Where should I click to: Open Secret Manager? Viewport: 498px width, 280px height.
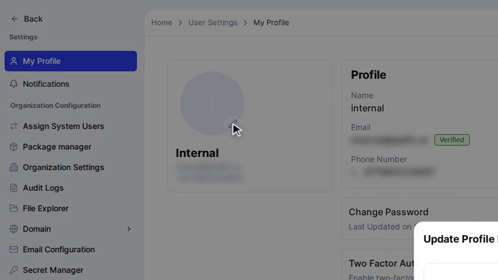pyautogui.click(x=71, y=270)
